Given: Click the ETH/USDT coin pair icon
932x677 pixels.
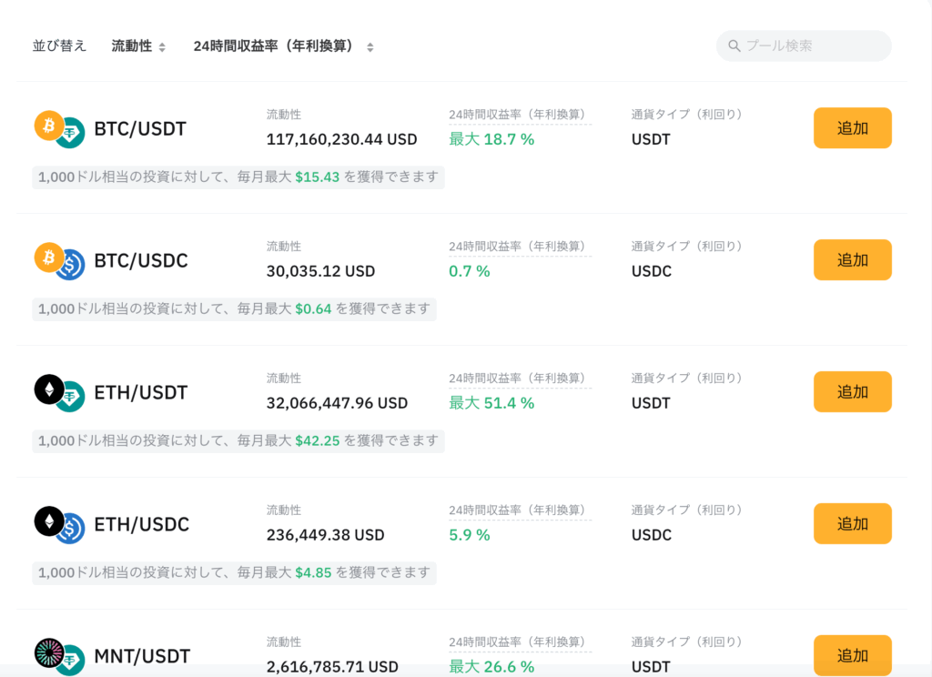Looking at the screenshot, I should (x=59, y=393).
